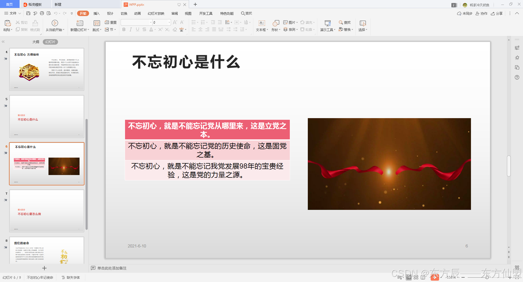Click the Not Synced (未同步) button
Image resolution: width=523 pixels, height=282 pixels.
(464, 13)
